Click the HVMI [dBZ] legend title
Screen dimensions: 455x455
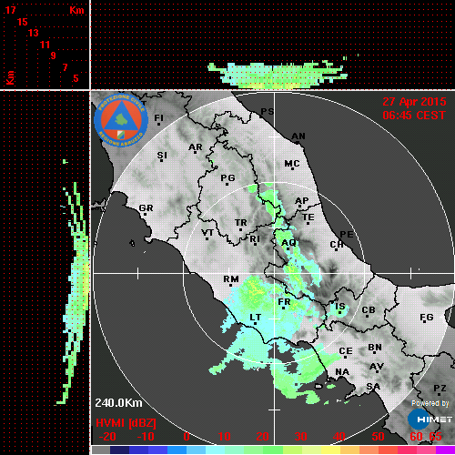point(126,423)
